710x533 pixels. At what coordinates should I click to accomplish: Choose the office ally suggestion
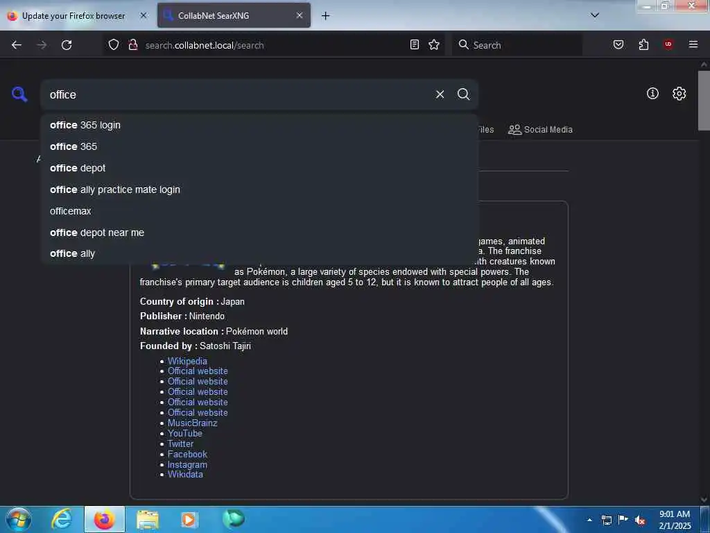259,254
